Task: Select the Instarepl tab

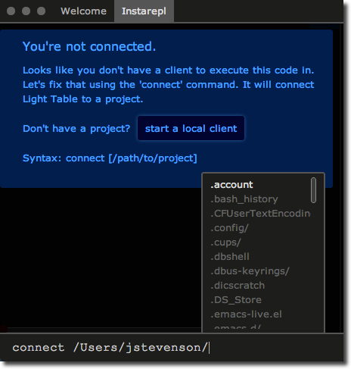Action: tap(144, 11)
